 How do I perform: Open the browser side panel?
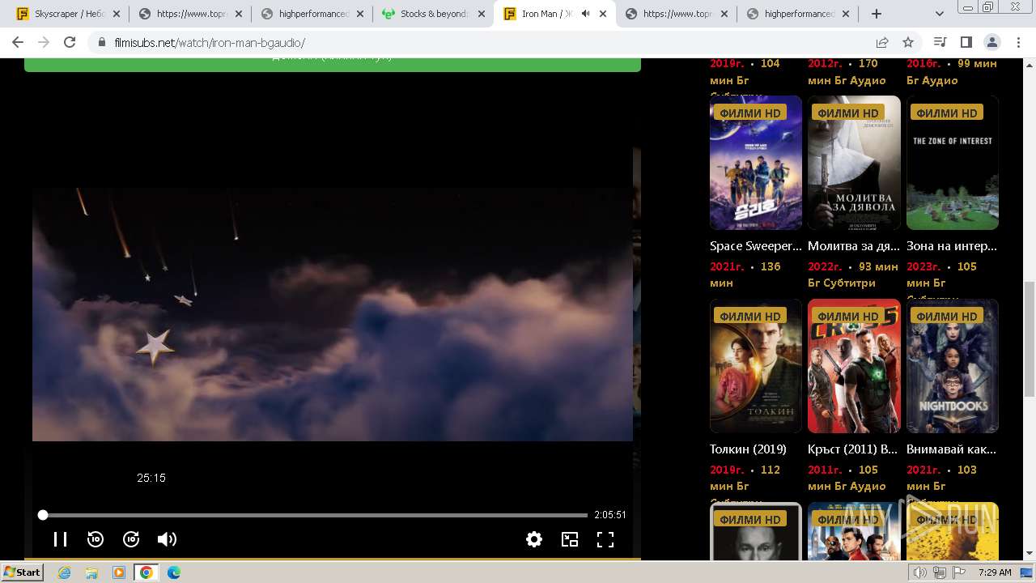(966, 42)
